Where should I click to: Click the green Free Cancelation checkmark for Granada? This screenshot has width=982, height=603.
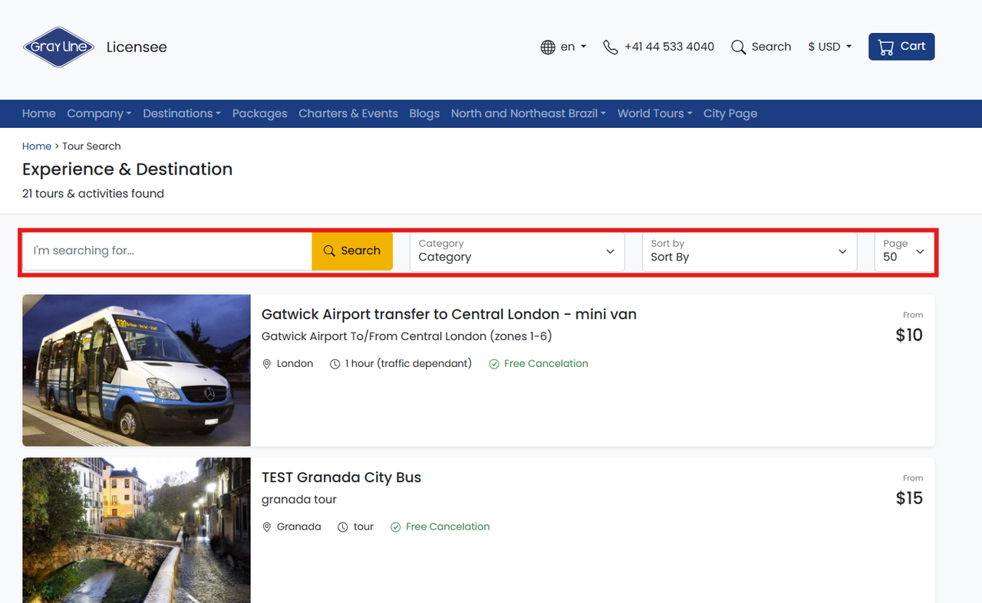pyautogui.click(x=396, y=527)
